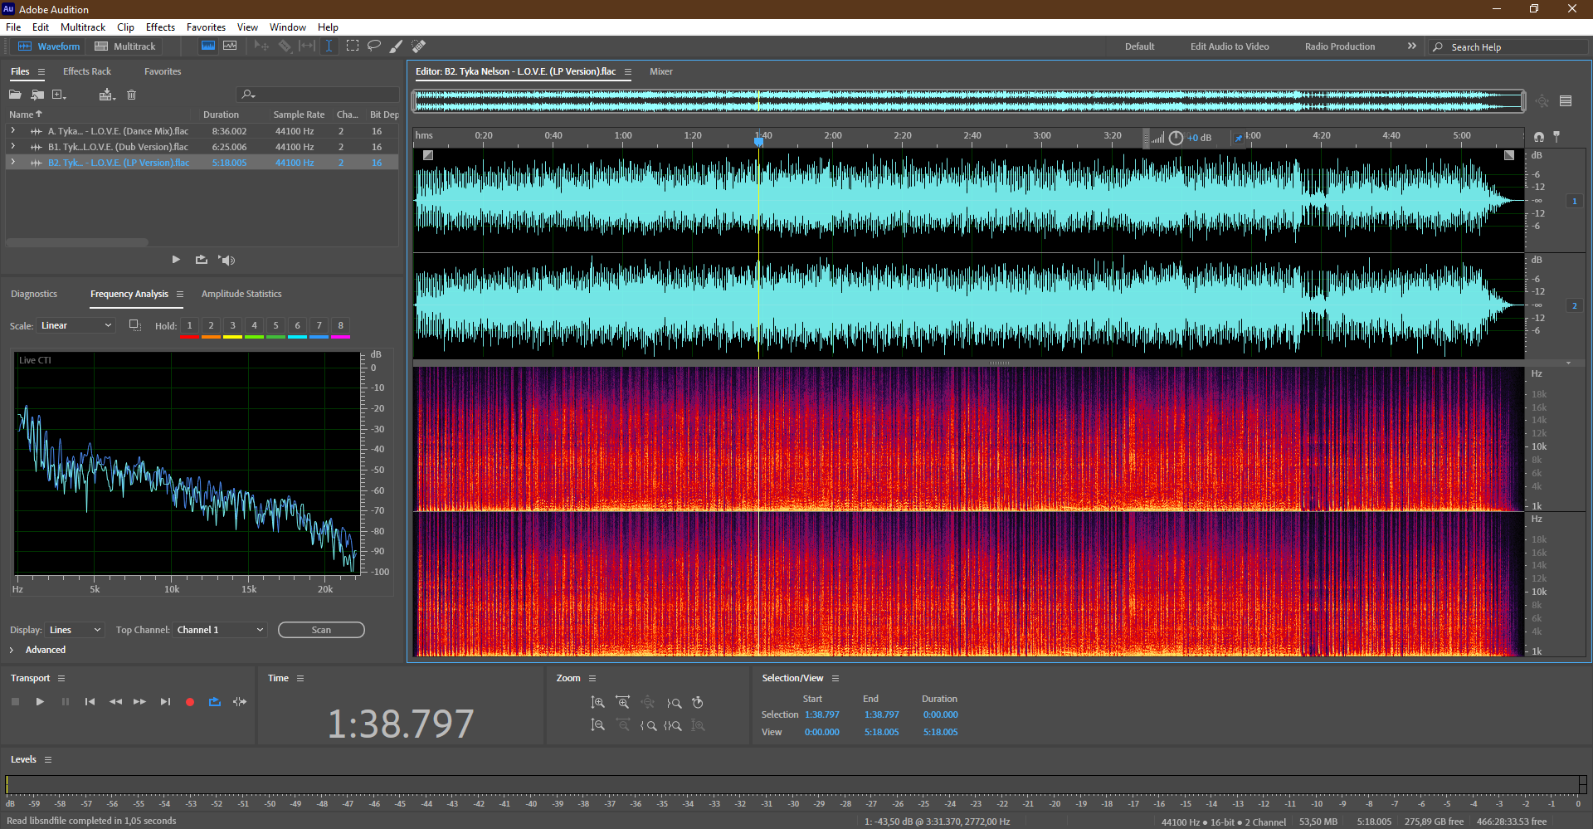Select the Paintbrush Selection tool
The image size is (1593, 829).
pyautogui.click(x=397, y=46)
